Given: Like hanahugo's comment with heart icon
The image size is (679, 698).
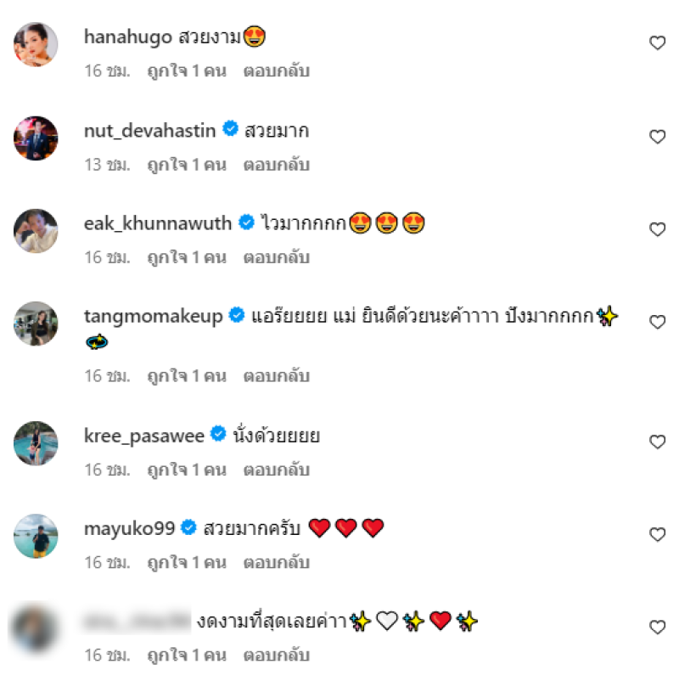Looking at the screenshot, I should coord(657,42).
